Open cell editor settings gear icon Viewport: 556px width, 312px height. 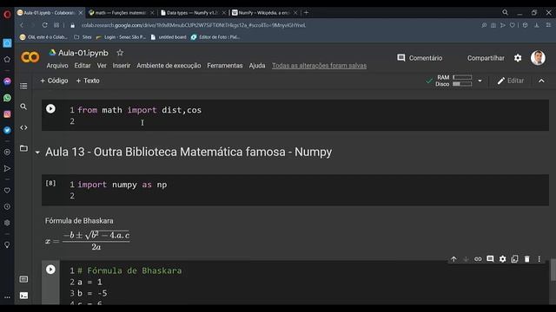502,259
